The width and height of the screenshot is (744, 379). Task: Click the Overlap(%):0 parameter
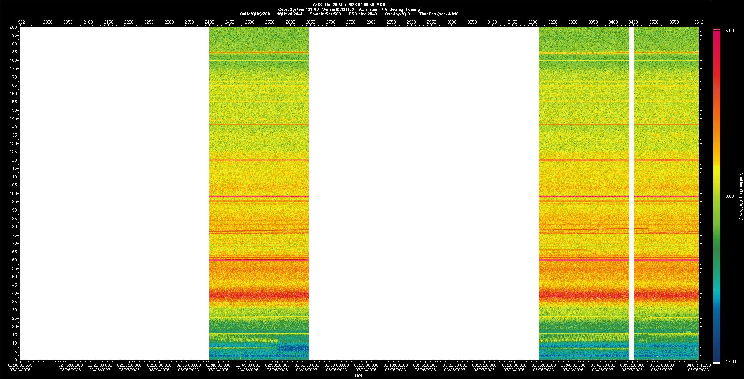[397, 14]
